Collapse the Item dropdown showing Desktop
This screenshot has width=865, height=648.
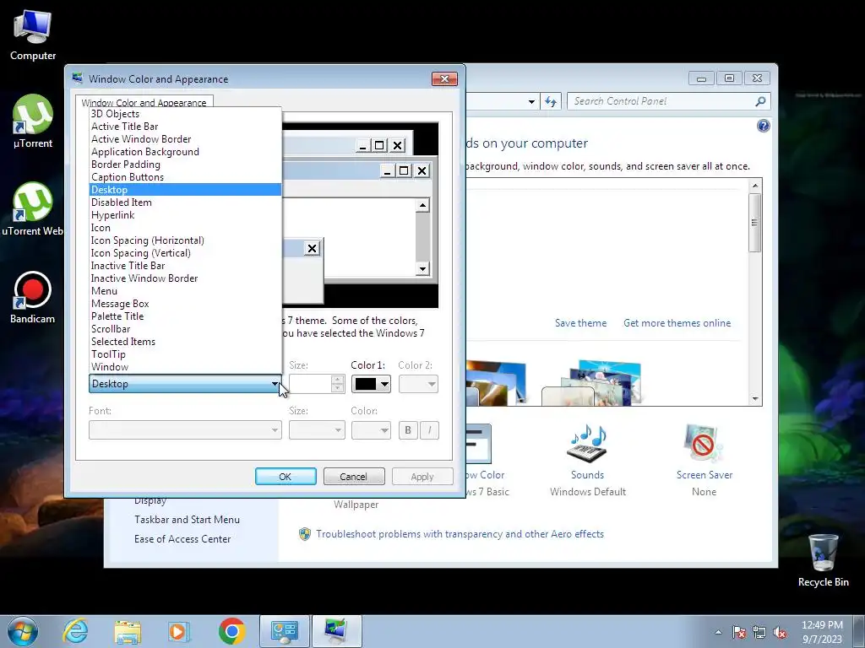pos(185,384)
